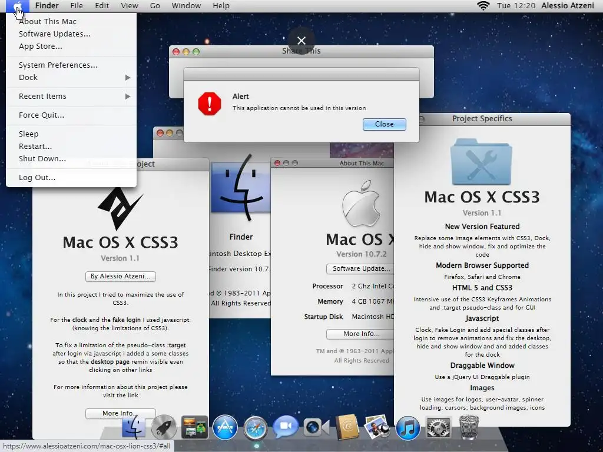Close the About This Mac window
The image size is (603, 452).
(277, 163)
